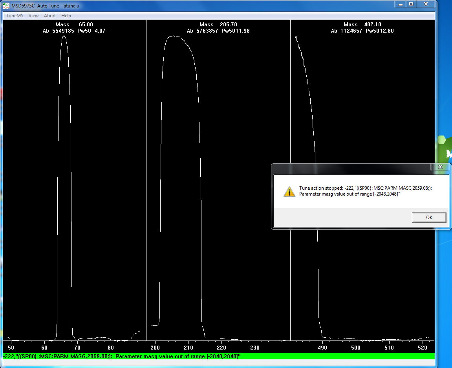Viewport: 452px width, 368px height.
Task: Close the tune error dialog with X
Action: tap(440, 167)
